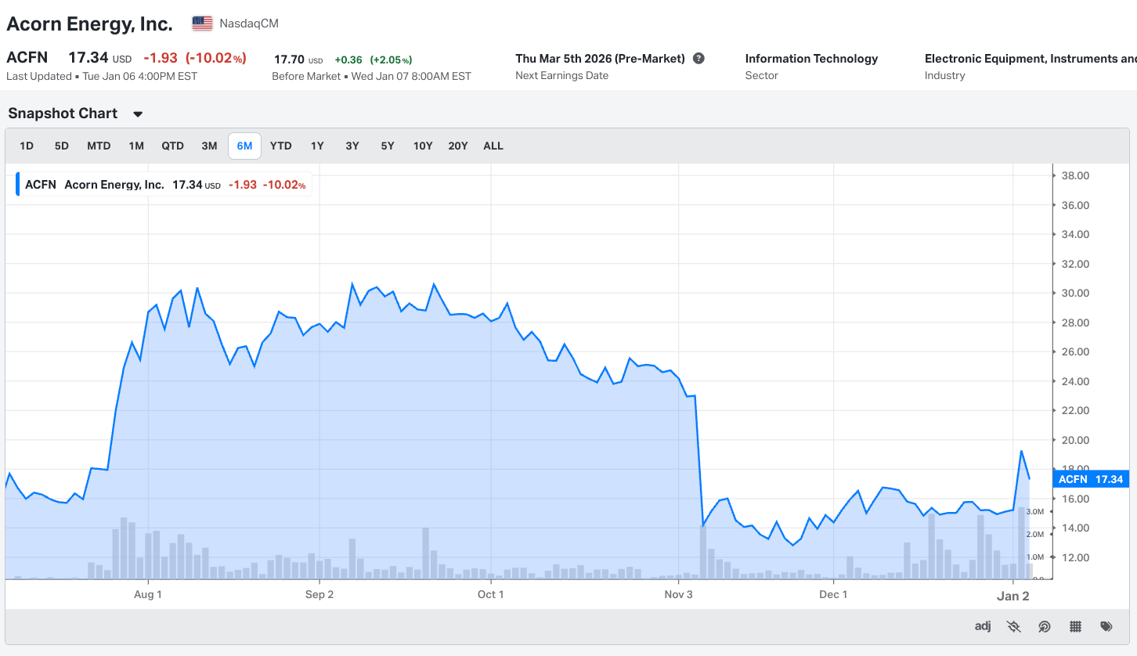The image size is (1137, 656).
Task: Show the 1Y chart range
Action: click(x=317, y=146)
